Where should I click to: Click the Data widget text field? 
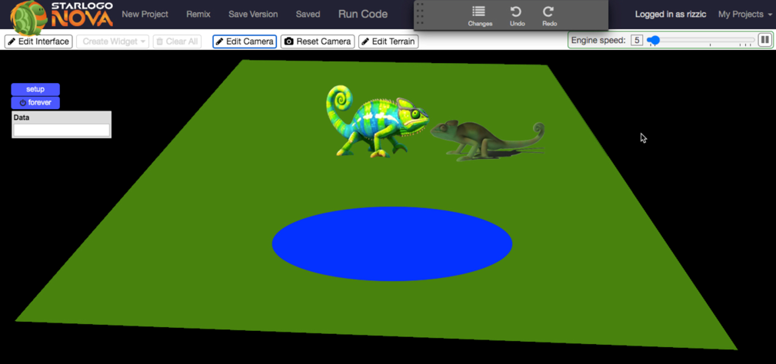pyautogui.click(x=62, y=130)
